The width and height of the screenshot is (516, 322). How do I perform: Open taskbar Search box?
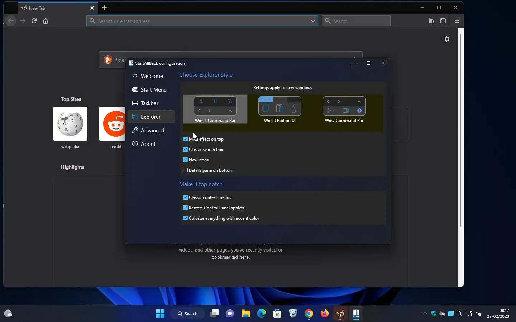188,314
